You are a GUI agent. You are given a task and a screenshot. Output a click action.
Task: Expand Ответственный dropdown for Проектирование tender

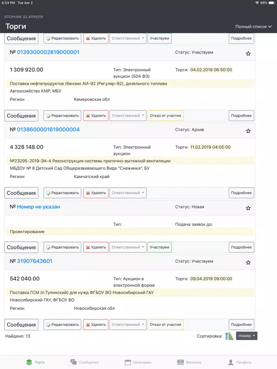point(128,247)
